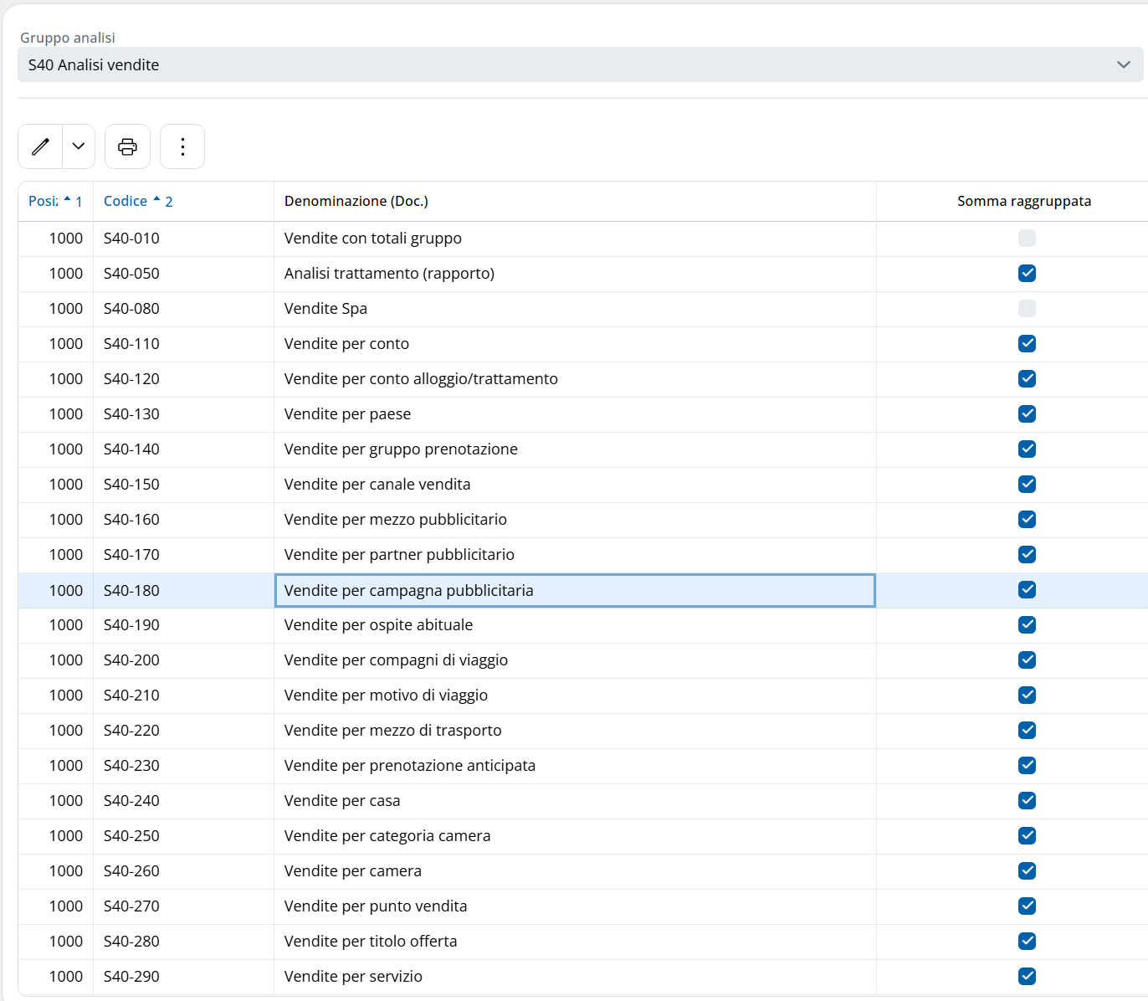This screenshot has height=1001, width=1148.
Task: Uncheck Analisi trattamento (rapporto) checkbox
Action: point(1027,274)
